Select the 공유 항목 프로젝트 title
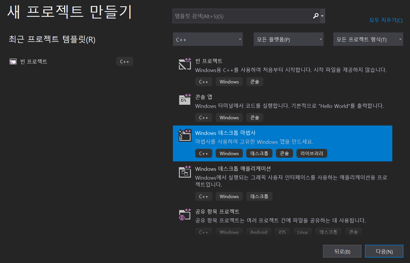Screen dimensions: 410x263 coord(217,211)
